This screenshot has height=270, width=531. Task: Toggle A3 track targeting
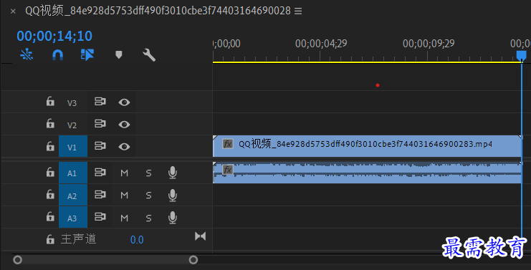73,217
